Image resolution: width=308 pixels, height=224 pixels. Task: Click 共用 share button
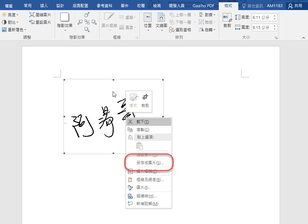(x=295, y=6)
